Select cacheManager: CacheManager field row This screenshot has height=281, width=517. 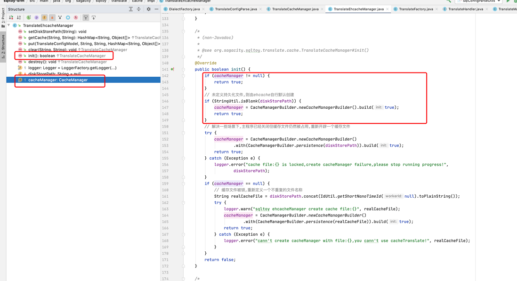pos(83,80)
